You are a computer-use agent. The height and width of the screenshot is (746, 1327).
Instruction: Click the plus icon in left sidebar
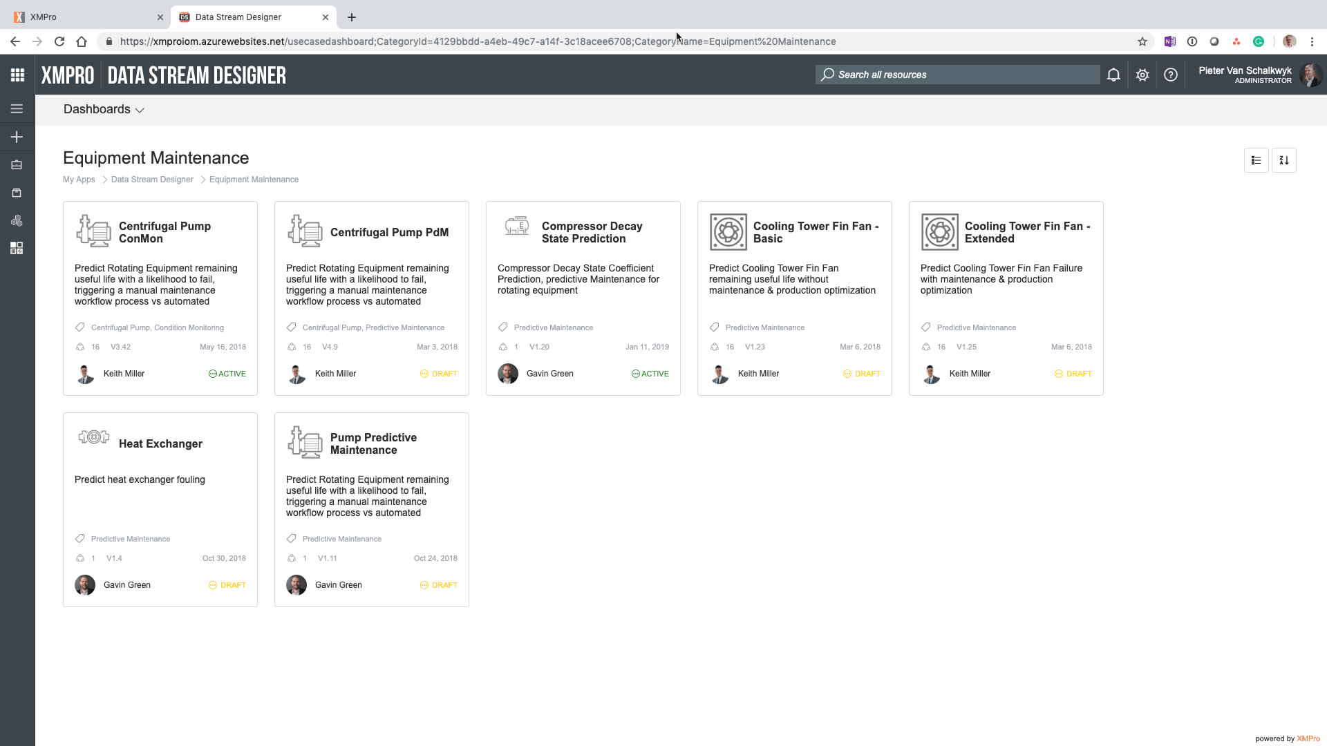[17, 137]
